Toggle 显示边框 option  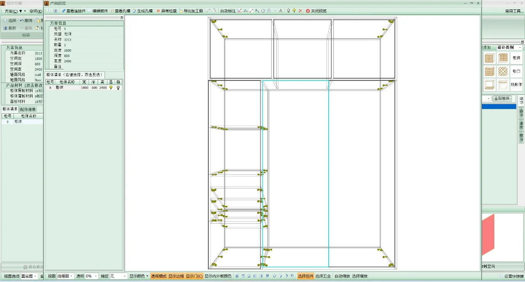click(x=176, y=276)
